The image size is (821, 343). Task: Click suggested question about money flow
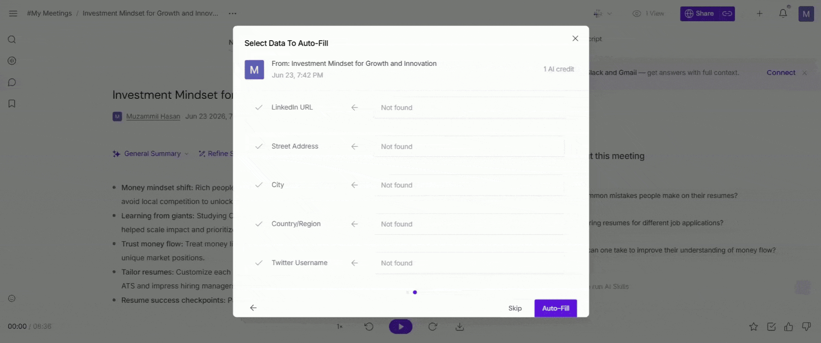682,250
